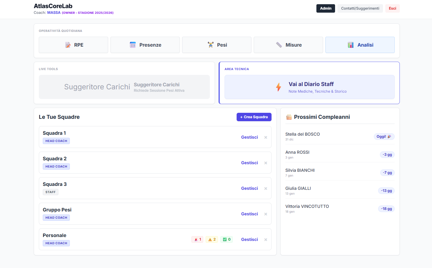Select Stella del BOSCO birthday entry
This screenshot has height=268, width=432.
(x=340, y=137)
